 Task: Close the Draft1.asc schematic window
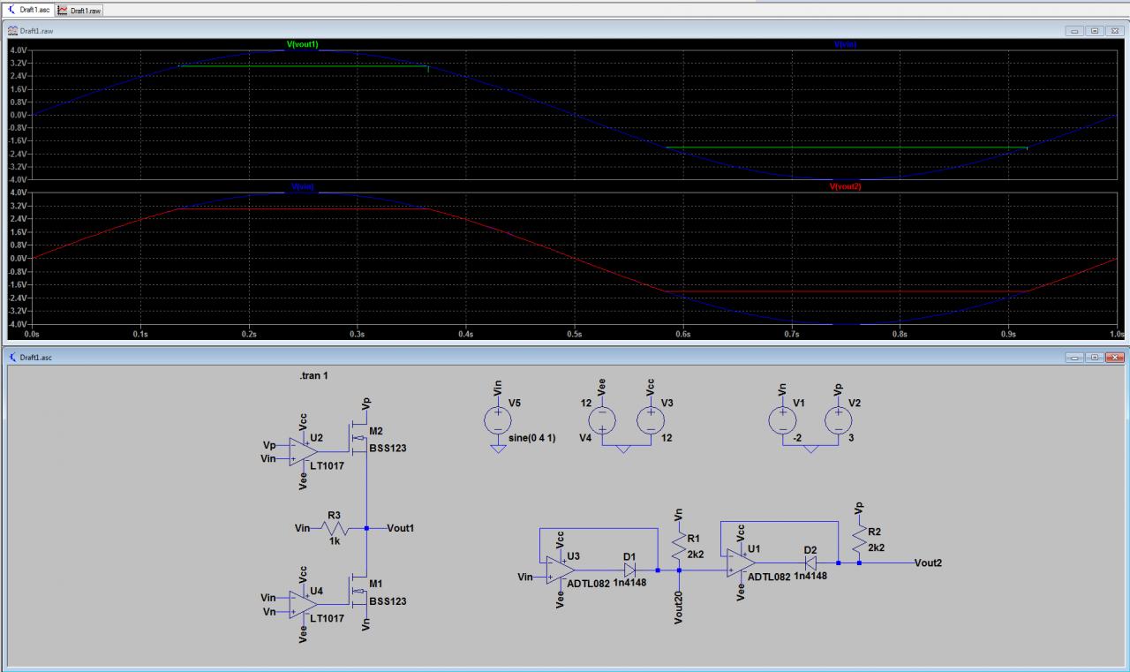(x=1115, y=358)
